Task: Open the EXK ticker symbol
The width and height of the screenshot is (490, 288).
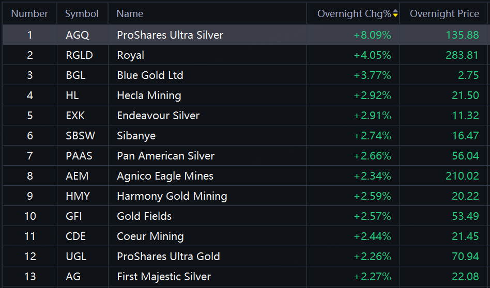Action: tap(76, 116)
